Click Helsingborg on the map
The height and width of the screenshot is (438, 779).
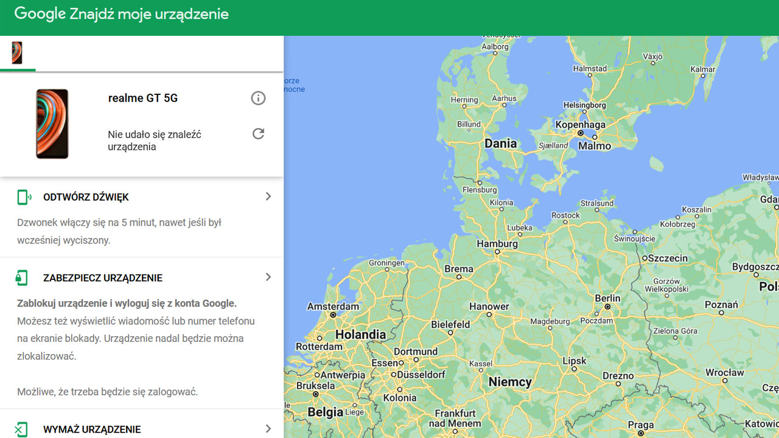[585, 105]
